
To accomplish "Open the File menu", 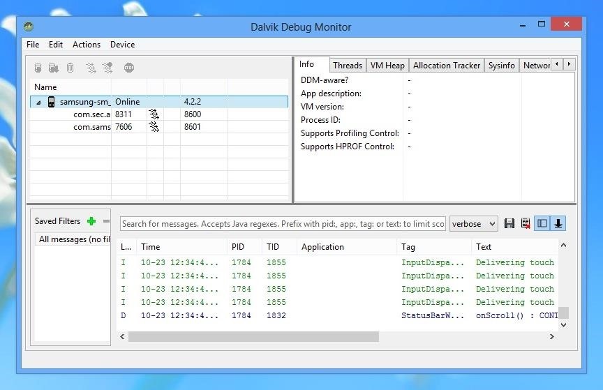I will tap(33, 45).
